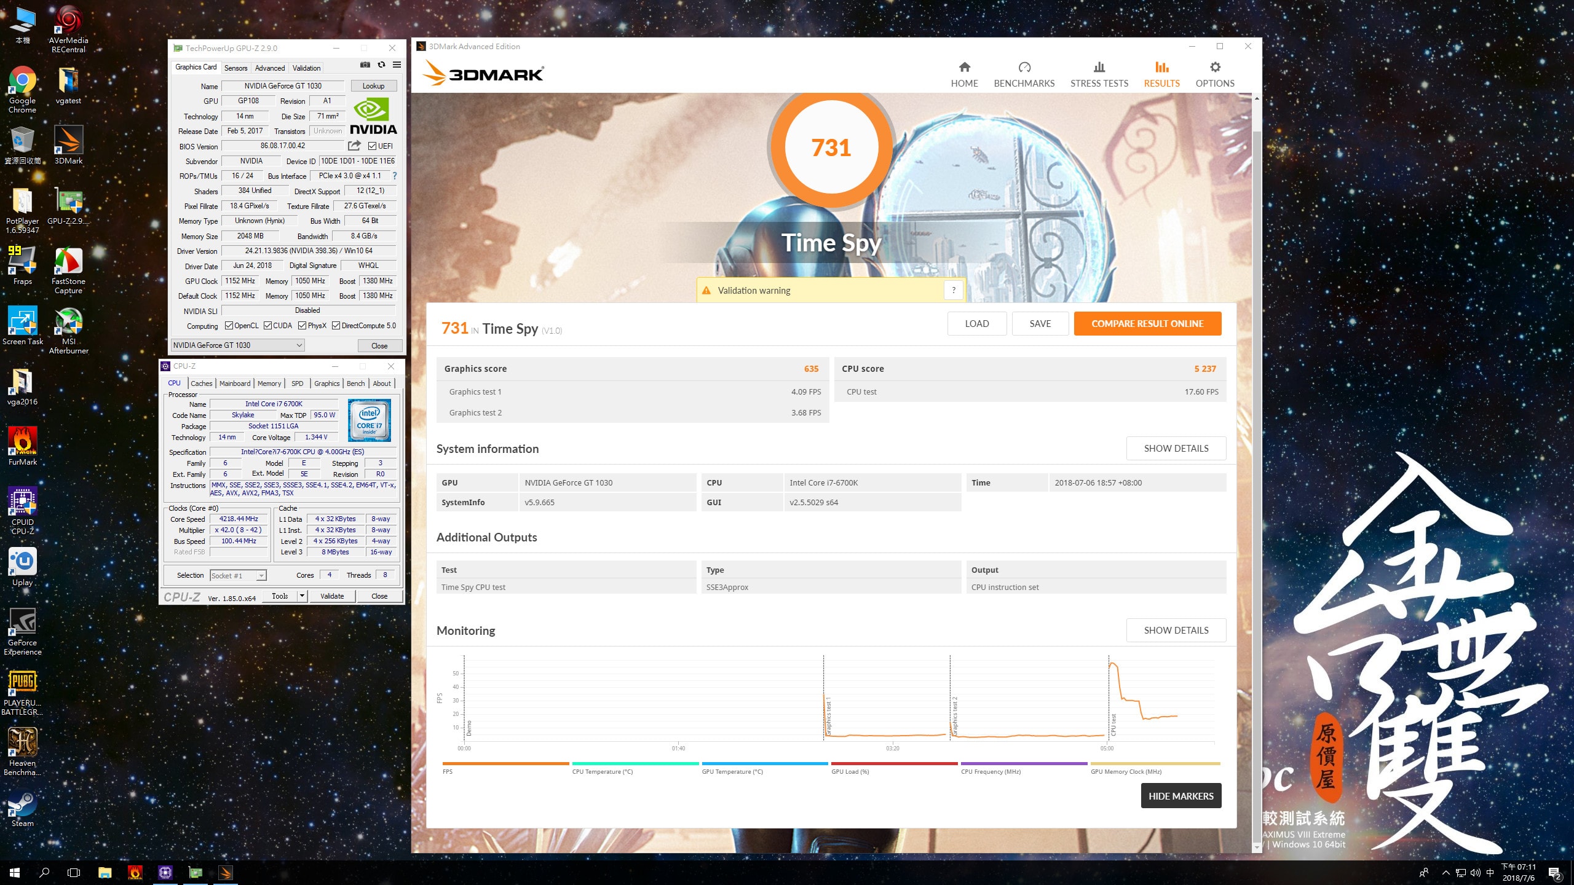Open the Benchmarks section in 3DMark

1024,75
